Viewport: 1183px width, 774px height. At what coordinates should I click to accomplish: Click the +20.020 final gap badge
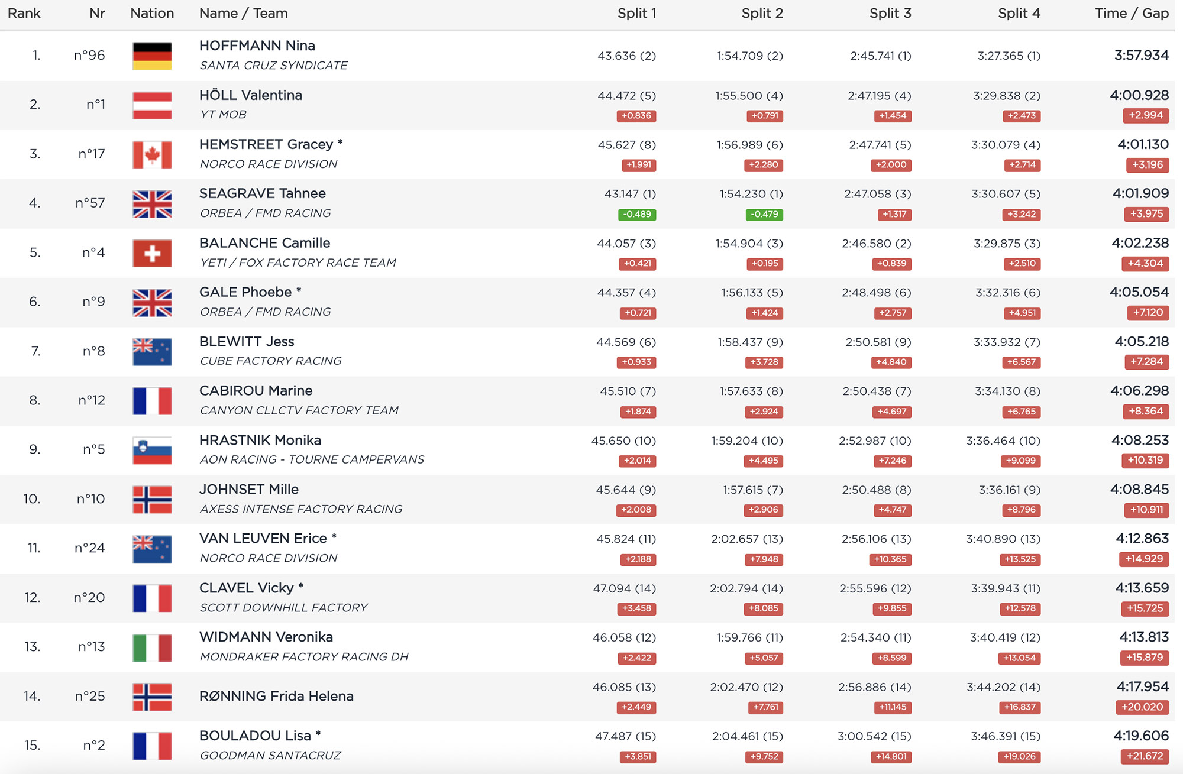click(1142, 707)
